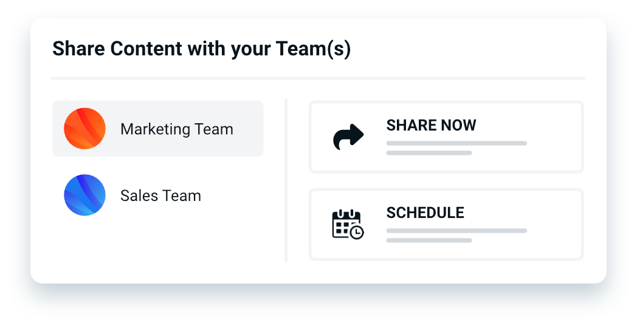Image resolution: width=637 pixels, height=326 pixels.
Task: Click the orange Marketing Team avatar
Action: coord(85,129)
